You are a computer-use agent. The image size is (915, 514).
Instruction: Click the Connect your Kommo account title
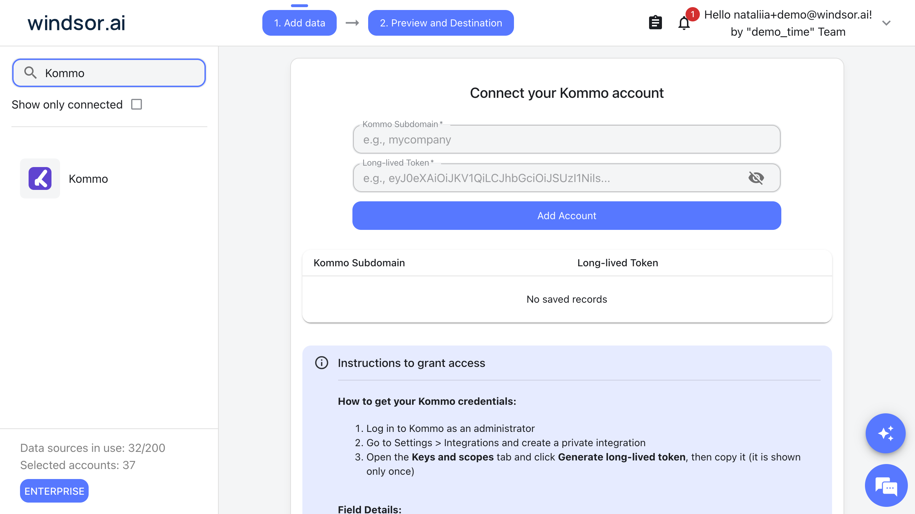pos(567,93)
